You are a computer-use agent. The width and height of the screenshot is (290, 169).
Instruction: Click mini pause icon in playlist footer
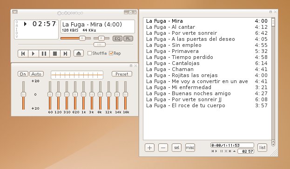pos(222,151)
